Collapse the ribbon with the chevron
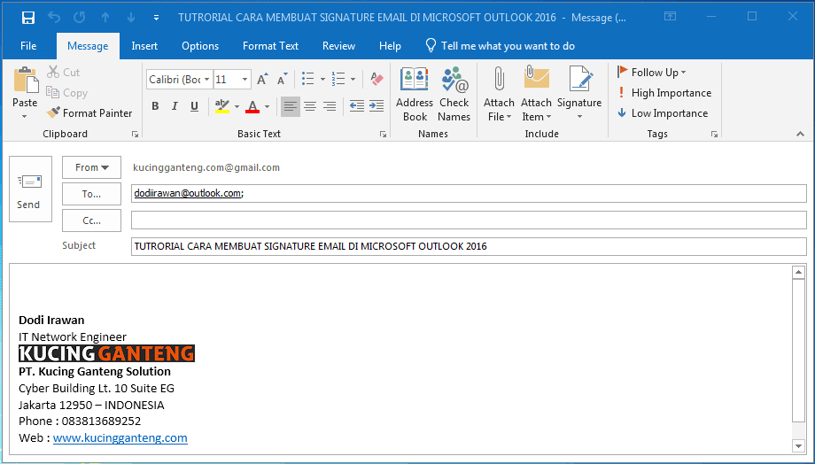This screenshot has height=464, width=815. [x=800, y=134]
